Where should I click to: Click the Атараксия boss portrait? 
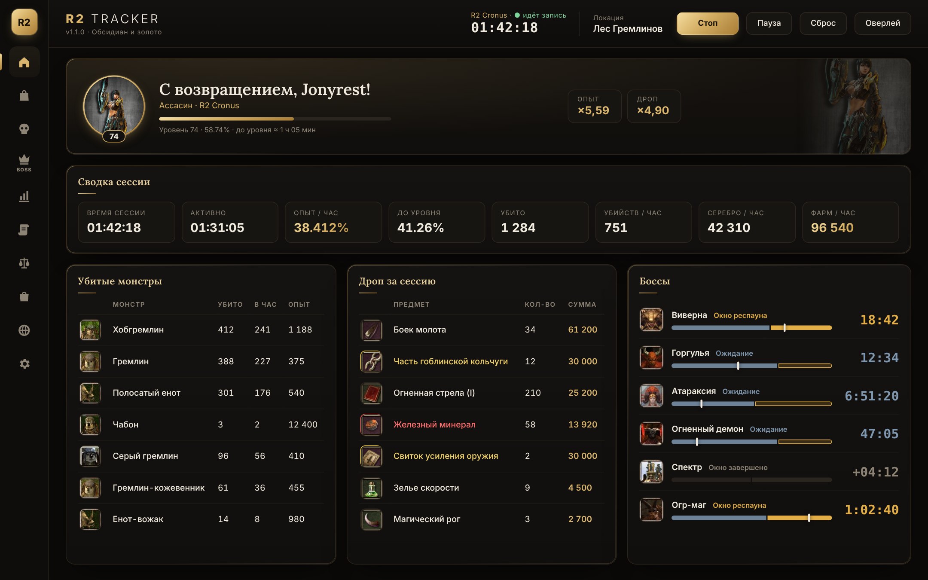pyautogui.click(x=651, y=396)
